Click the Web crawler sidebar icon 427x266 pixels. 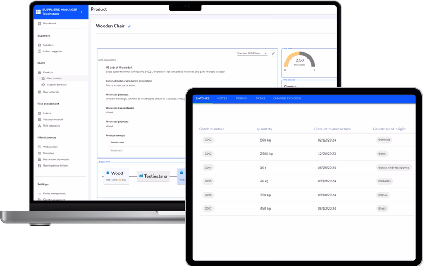tap(39, 146)
